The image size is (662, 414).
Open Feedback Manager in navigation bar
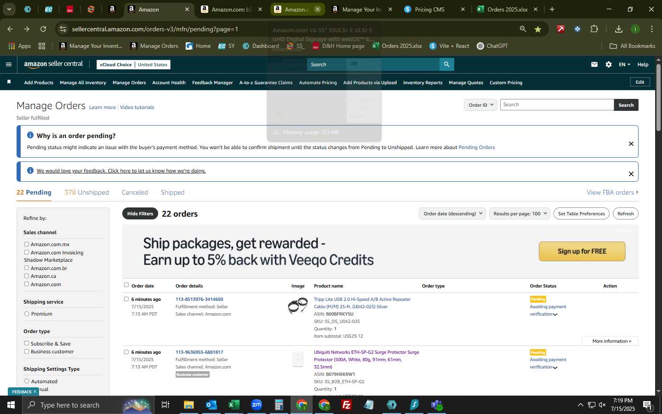212,82
